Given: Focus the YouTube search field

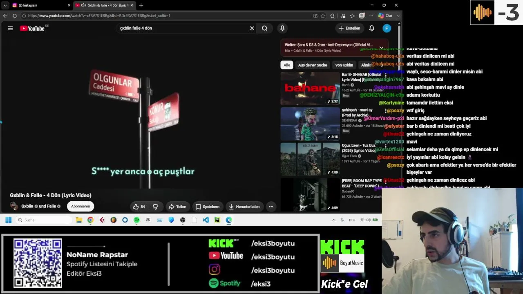Looking at the screenshot, I should (x=182, y=28).
